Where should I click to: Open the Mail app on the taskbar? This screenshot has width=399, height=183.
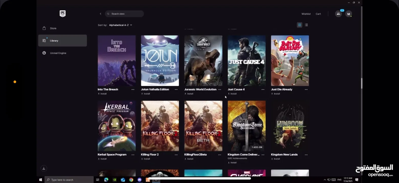(x=123, y=180)
